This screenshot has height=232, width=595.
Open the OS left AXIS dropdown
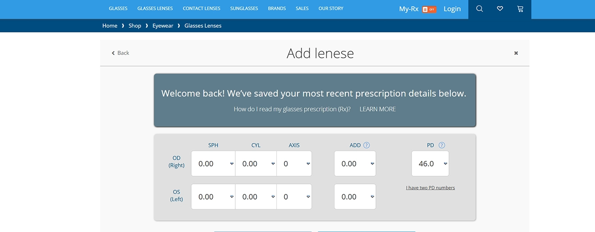pos(294,197)
